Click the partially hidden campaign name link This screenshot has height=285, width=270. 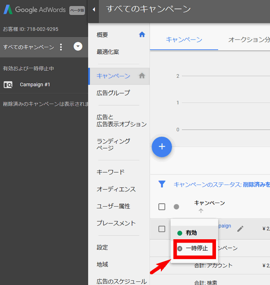click(225, 226)
